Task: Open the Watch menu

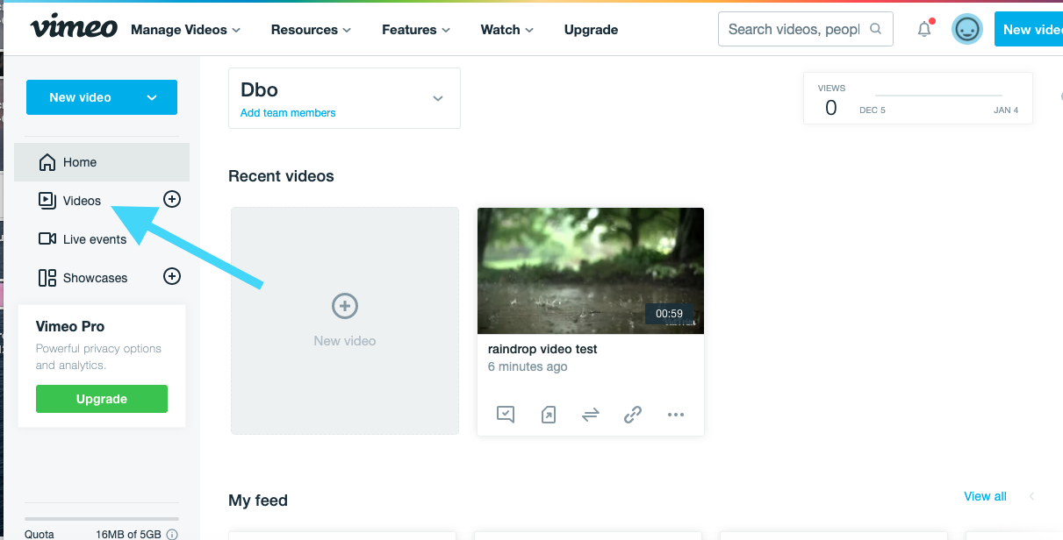Action: [506, 30]
